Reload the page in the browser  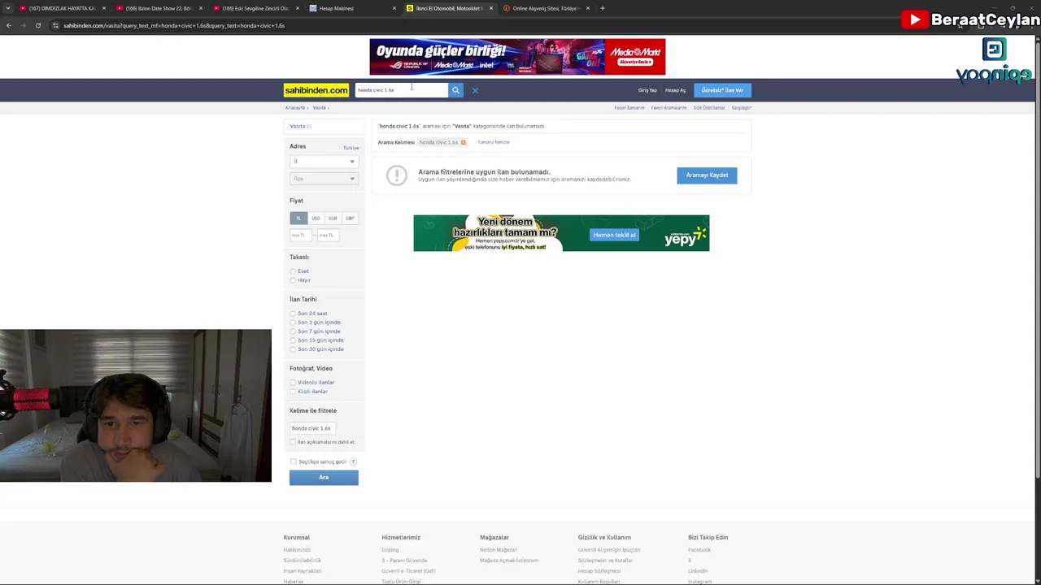pyautogui.click(x=38, y=25)
